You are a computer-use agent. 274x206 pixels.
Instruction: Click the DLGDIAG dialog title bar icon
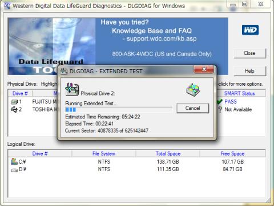pyautogui.click(x=64, y=72)
